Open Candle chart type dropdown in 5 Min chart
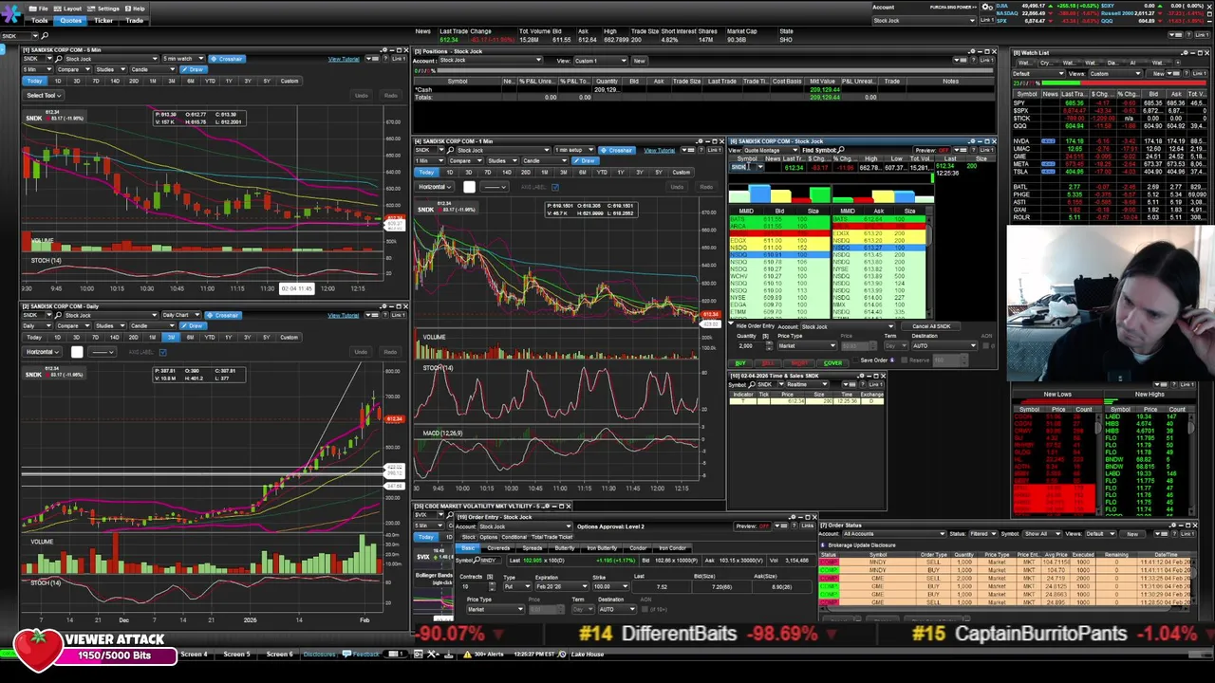 click(155, 69)
